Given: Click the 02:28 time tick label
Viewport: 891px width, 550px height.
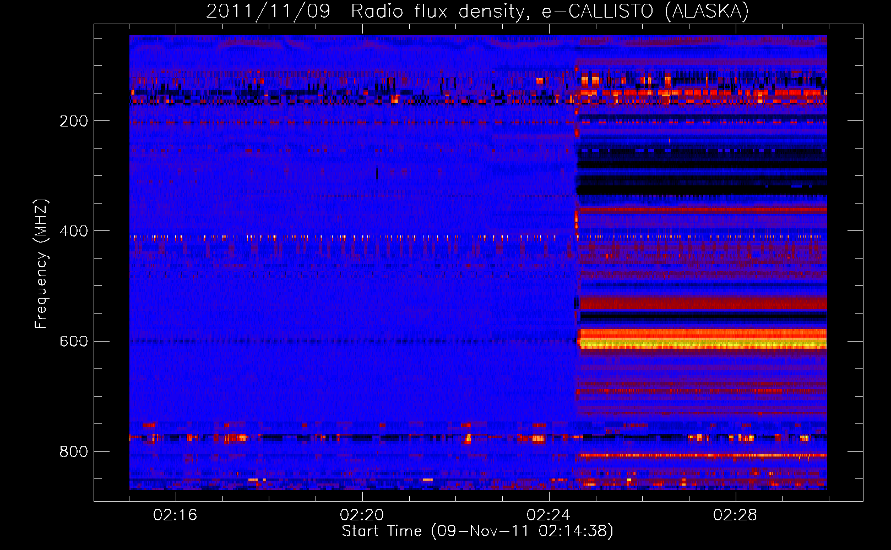Looking at the screenshot, I should (x=735, y=515).
